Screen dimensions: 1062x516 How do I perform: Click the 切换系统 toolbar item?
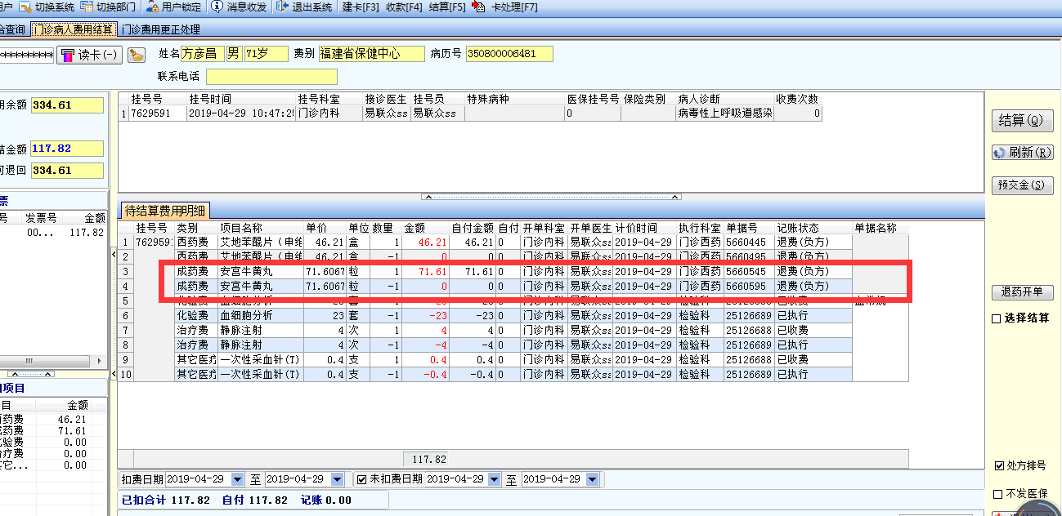(x=47, y=7)
